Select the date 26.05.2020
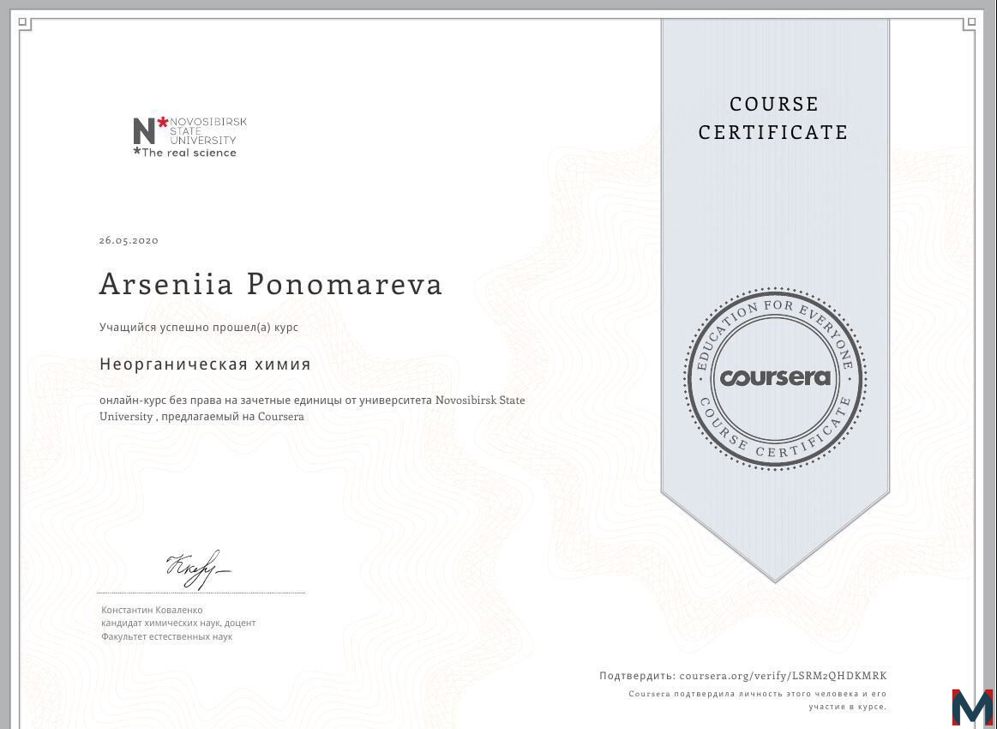The width and height of the screenshot is (997, 729). 129,240
